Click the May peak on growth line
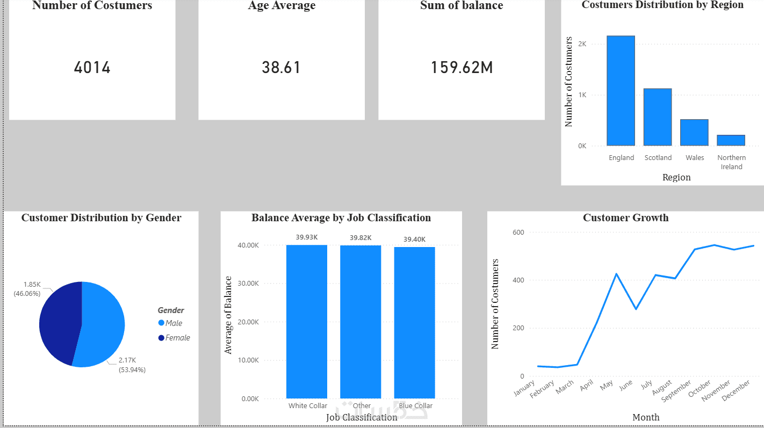 pyautogui.click(x=616, y=274)
